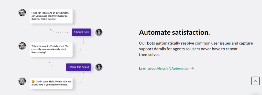
Task: Click the user avatar beside 5 Knight Prize
Action: pos(99,32)
